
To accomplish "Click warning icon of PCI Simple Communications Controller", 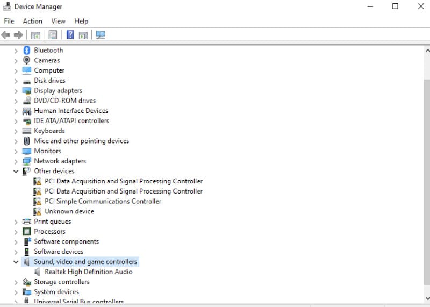I will (x=37, y=202).
